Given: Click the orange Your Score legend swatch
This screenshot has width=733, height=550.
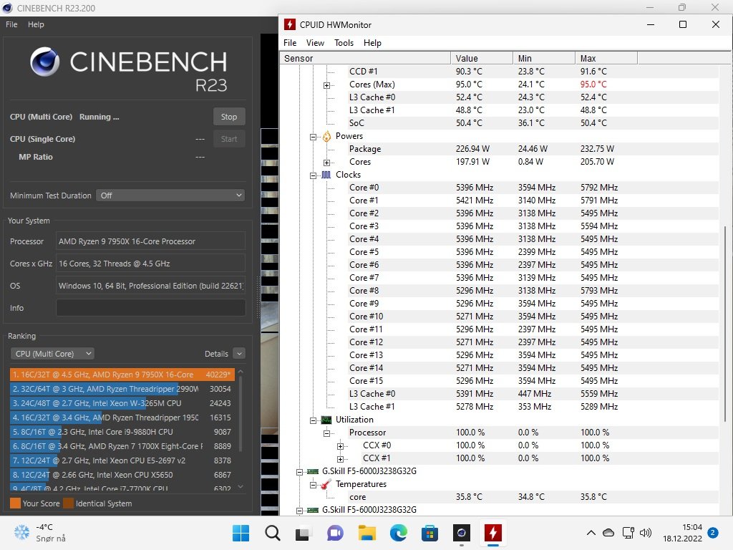Looking at the screenshot, I should (x=15, y=503).
